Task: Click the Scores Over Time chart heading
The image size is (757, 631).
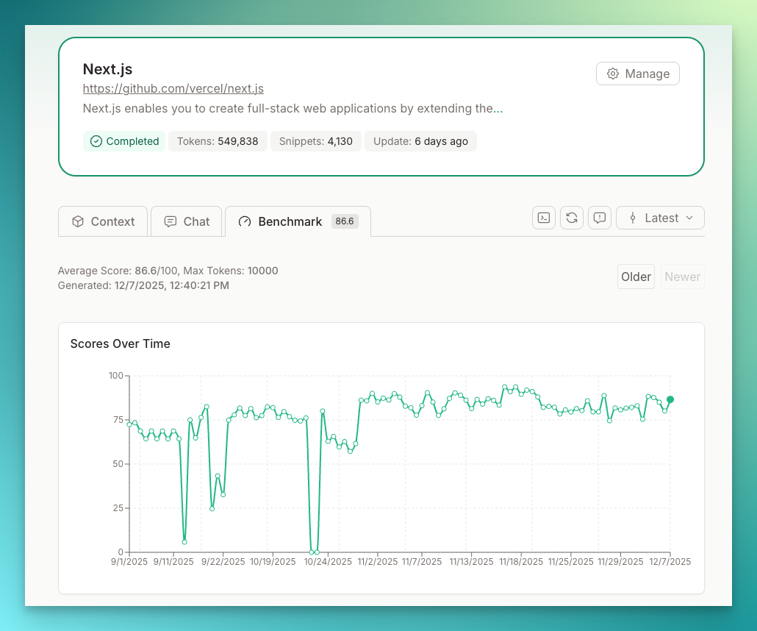Action: [x=121, y=343]
